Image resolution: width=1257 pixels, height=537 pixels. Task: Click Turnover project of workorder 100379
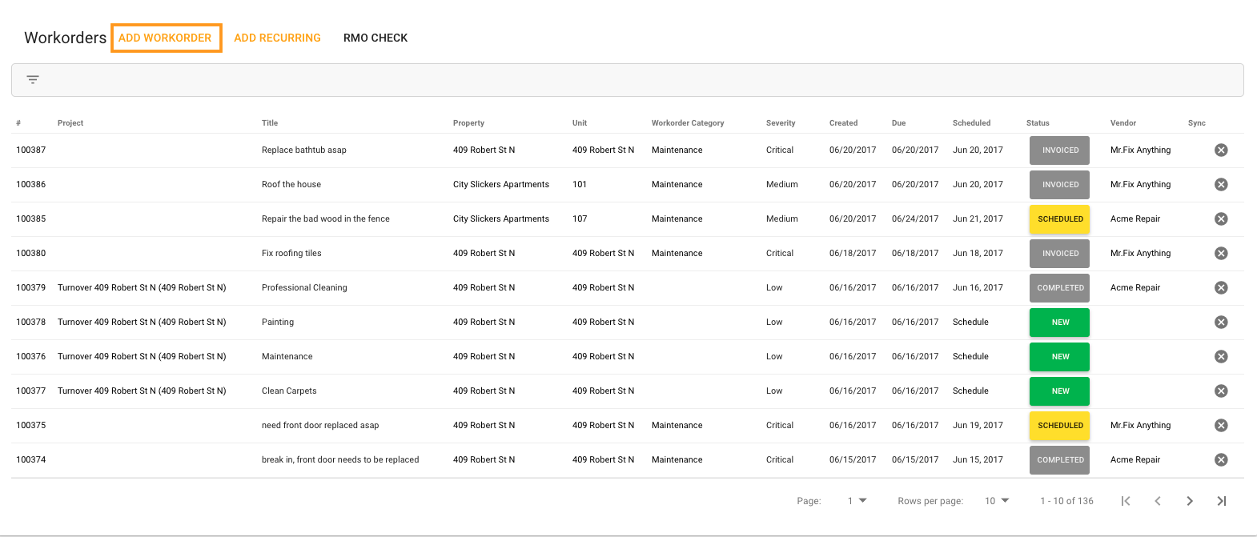point(142,287)
